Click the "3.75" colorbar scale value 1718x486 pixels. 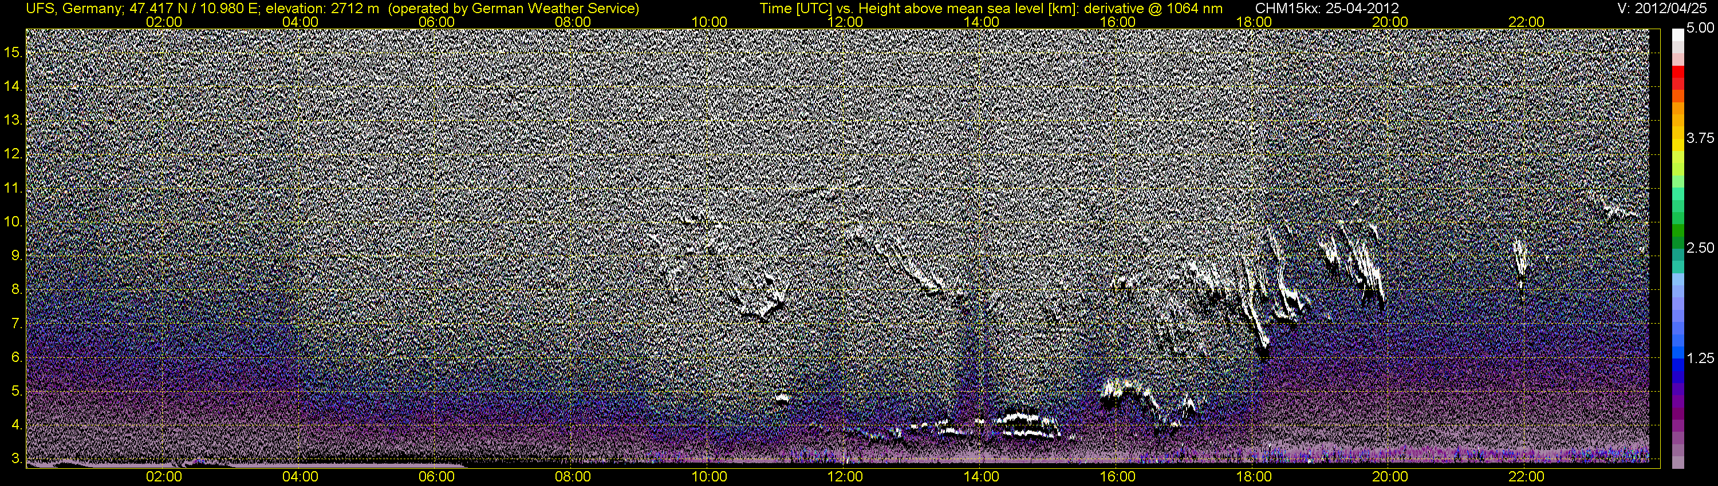(x=1700, y=138)
